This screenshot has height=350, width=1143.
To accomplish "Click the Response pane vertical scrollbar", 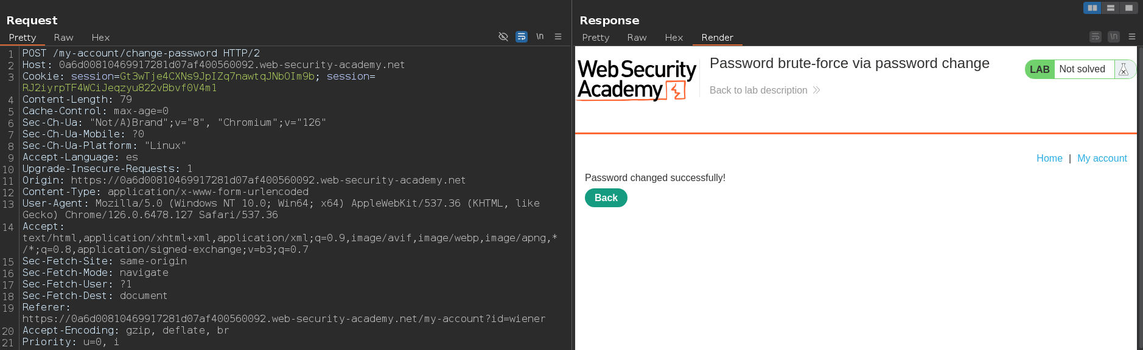I will 1139,182.
